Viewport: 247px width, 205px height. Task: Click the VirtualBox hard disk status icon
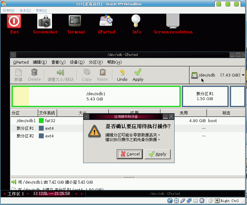[170, 201]
